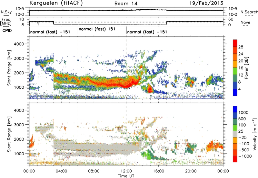258x178 pixels.
Task: Click the red high-power echo blob near 15:00
Action: [150, 89]
